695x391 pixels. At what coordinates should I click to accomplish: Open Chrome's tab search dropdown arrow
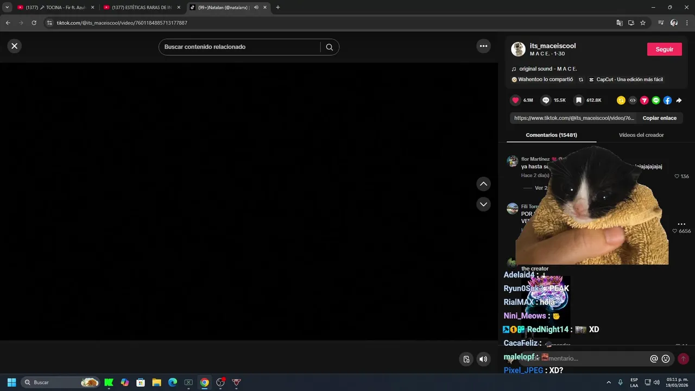point(7,8)
